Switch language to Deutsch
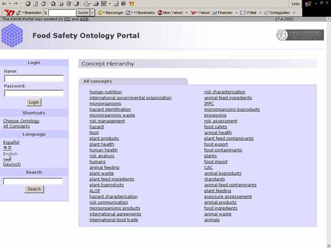Viewport: 331px width, 248px height. pos(12,164)
